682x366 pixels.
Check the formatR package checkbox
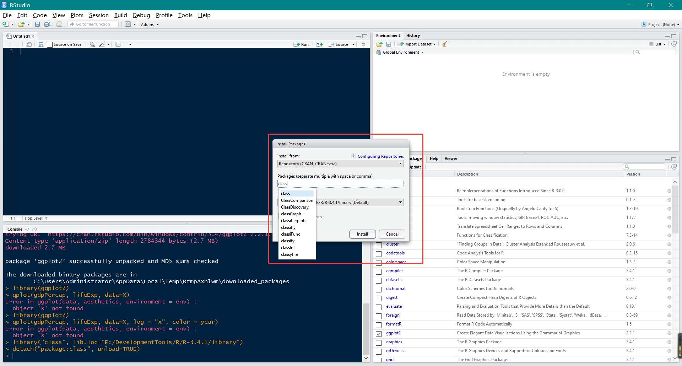point(379,325)
